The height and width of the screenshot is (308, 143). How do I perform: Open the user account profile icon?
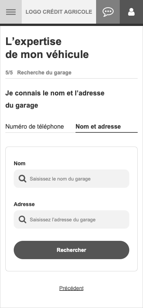(x=131, y=12)
